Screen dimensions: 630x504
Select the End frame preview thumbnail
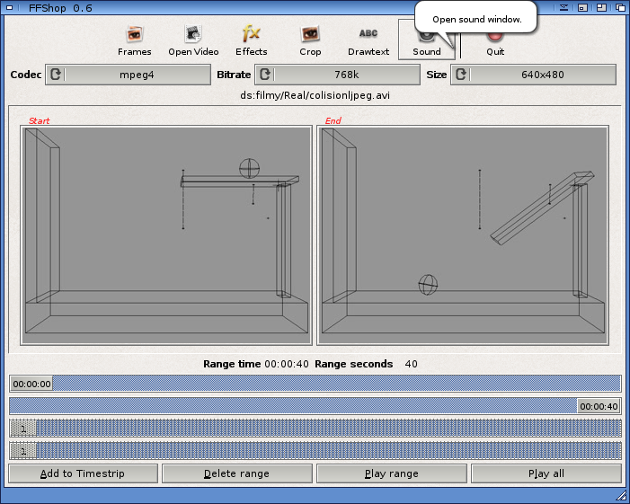[x=463, y=235]
